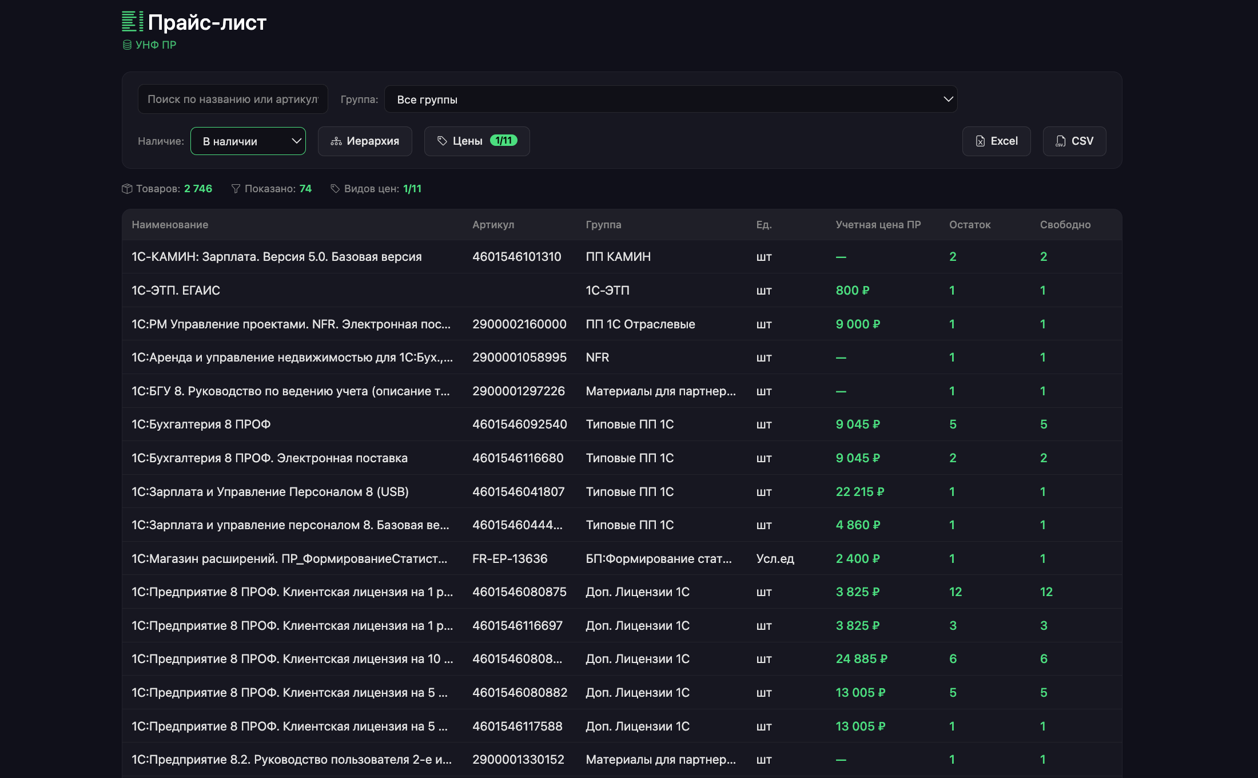
Task: Click the price tag icon in Цены button
Action: pyautogui.click(x=442, y=141)
